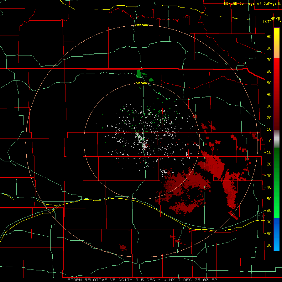This screenshot has height=282, width=282.
Task: Click the positive 30 scale value
Action: coord(269,106)
